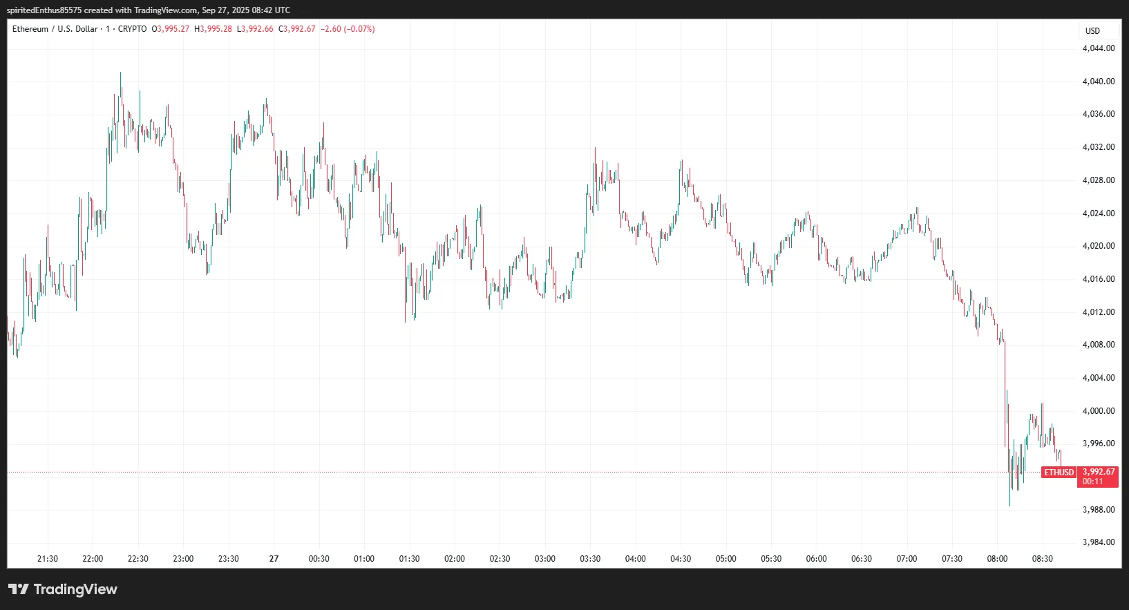Click the Ethereum / U.S. Dollar title

pos(55,29)
